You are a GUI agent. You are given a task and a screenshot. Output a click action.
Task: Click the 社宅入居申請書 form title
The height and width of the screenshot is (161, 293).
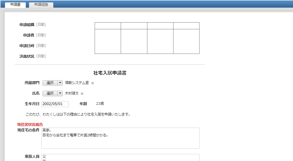110,73
